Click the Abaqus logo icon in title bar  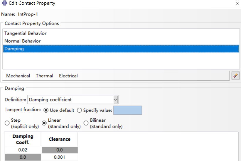coord(4,3)
